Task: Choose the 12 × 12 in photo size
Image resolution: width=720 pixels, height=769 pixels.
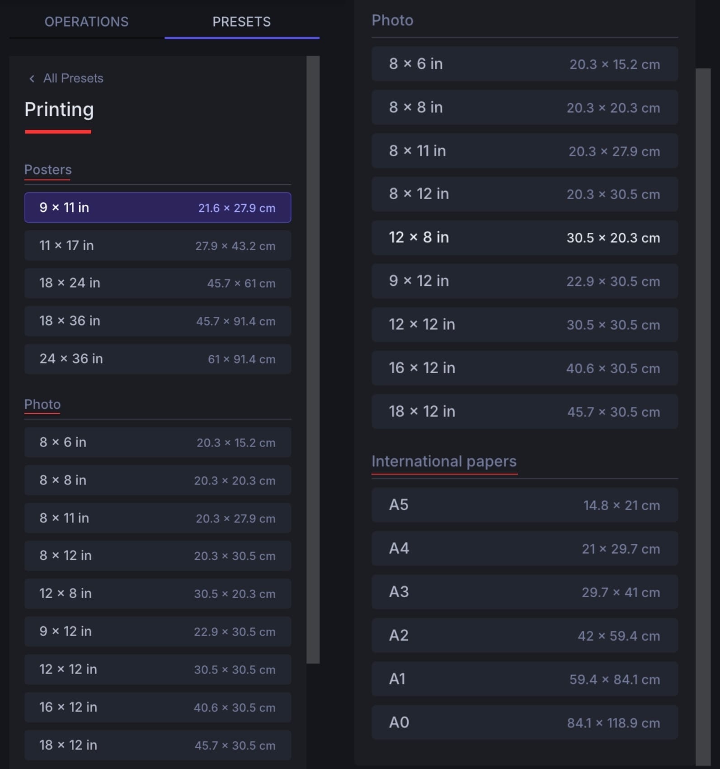Action: point(158,669)
